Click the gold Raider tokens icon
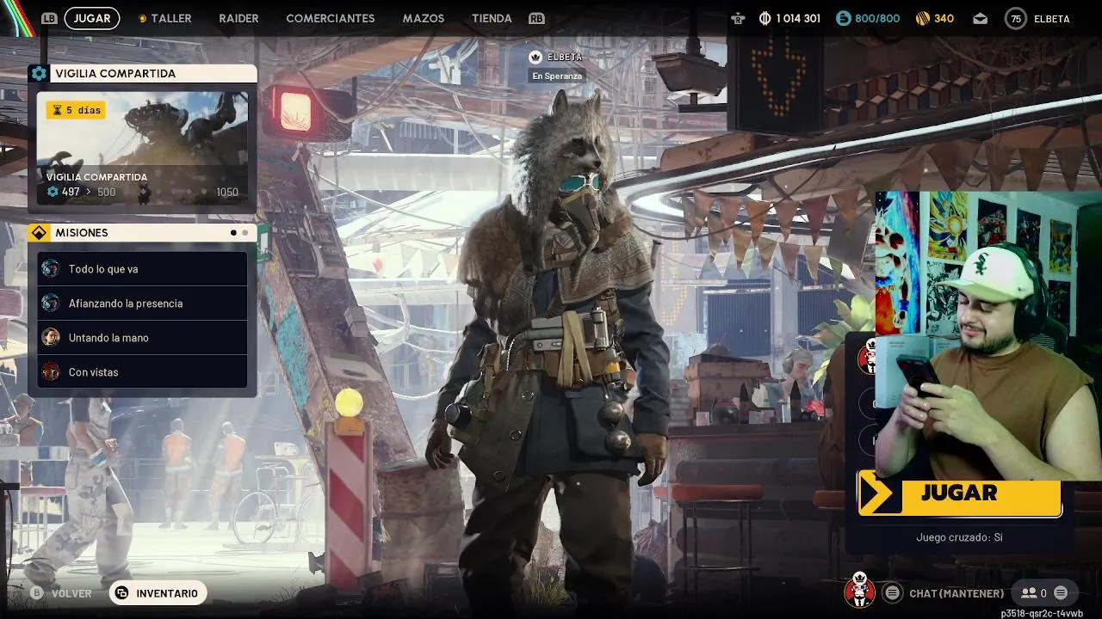 [x=922, y=18]
